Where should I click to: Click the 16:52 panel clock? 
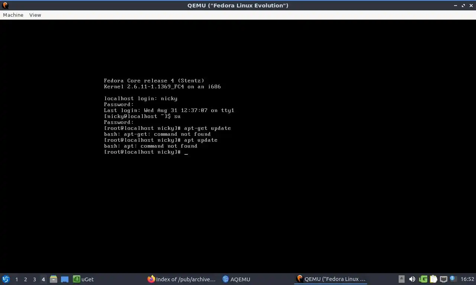point(467,279)
